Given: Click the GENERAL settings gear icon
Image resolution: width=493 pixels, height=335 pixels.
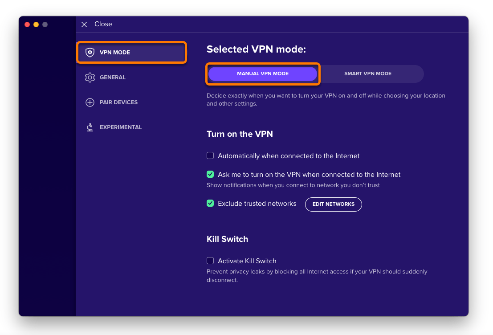Looking at the screenshot, I should [x=90, y=77].
